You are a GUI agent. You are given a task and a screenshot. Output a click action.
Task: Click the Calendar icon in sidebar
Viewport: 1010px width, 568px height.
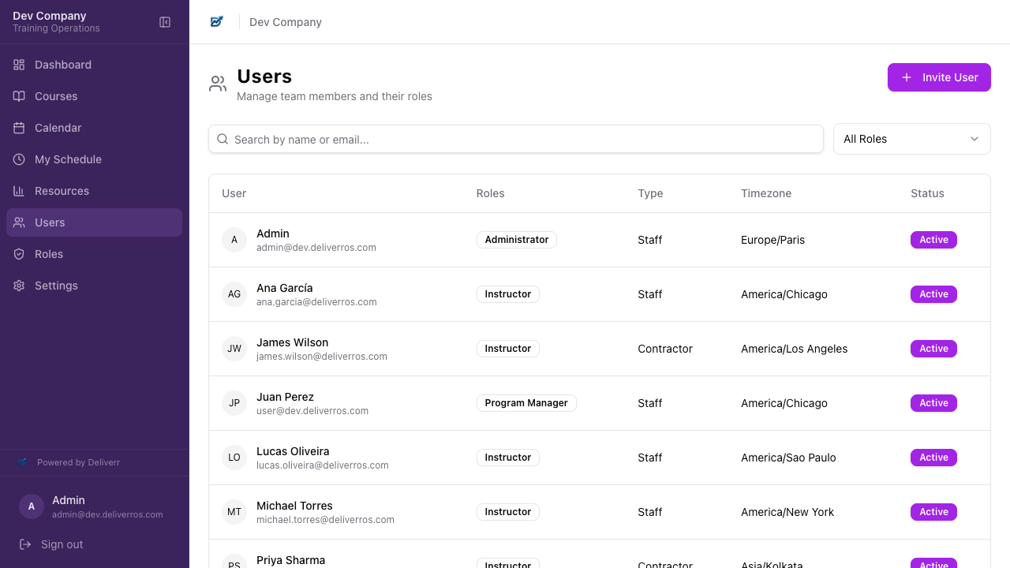[x=19, y=128]
